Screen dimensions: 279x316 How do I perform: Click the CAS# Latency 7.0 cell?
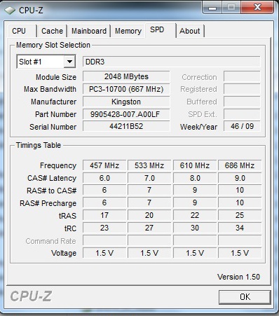click(x=149, y=178)
